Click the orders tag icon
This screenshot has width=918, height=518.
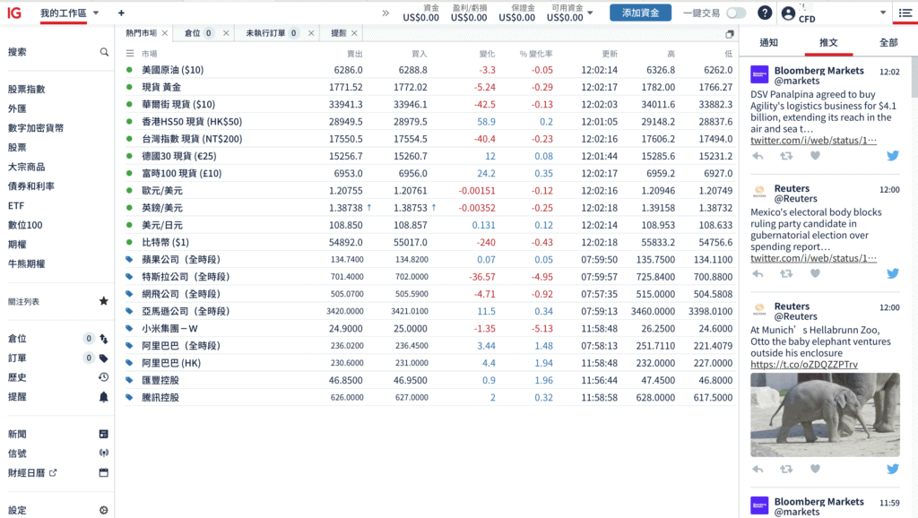[104, 358]
